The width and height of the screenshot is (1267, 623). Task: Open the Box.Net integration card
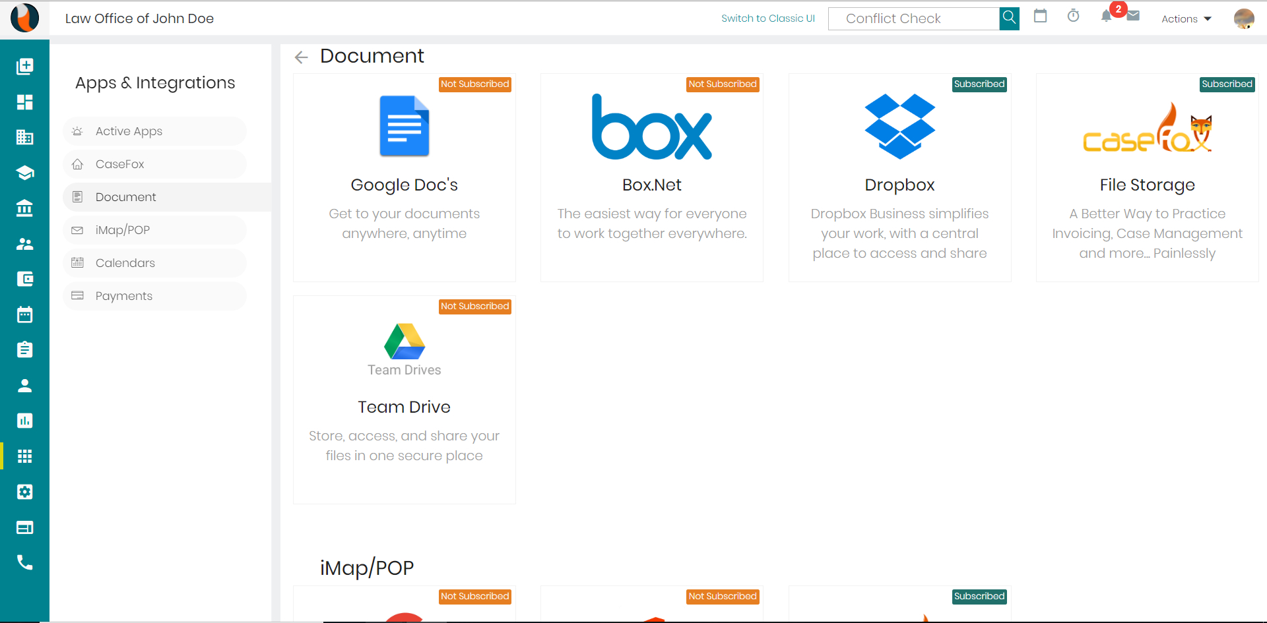click(x=651, y=178)
